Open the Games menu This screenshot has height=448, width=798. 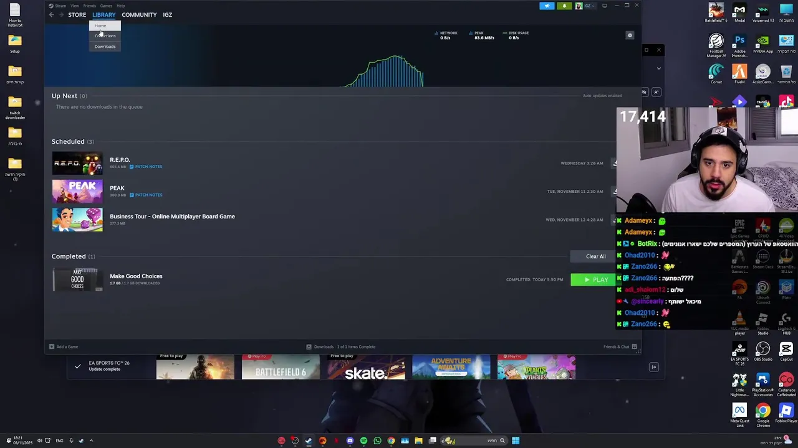coord(107,6)
